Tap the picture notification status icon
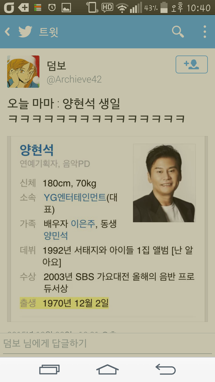Screen dimensions: 215x382 66,8
